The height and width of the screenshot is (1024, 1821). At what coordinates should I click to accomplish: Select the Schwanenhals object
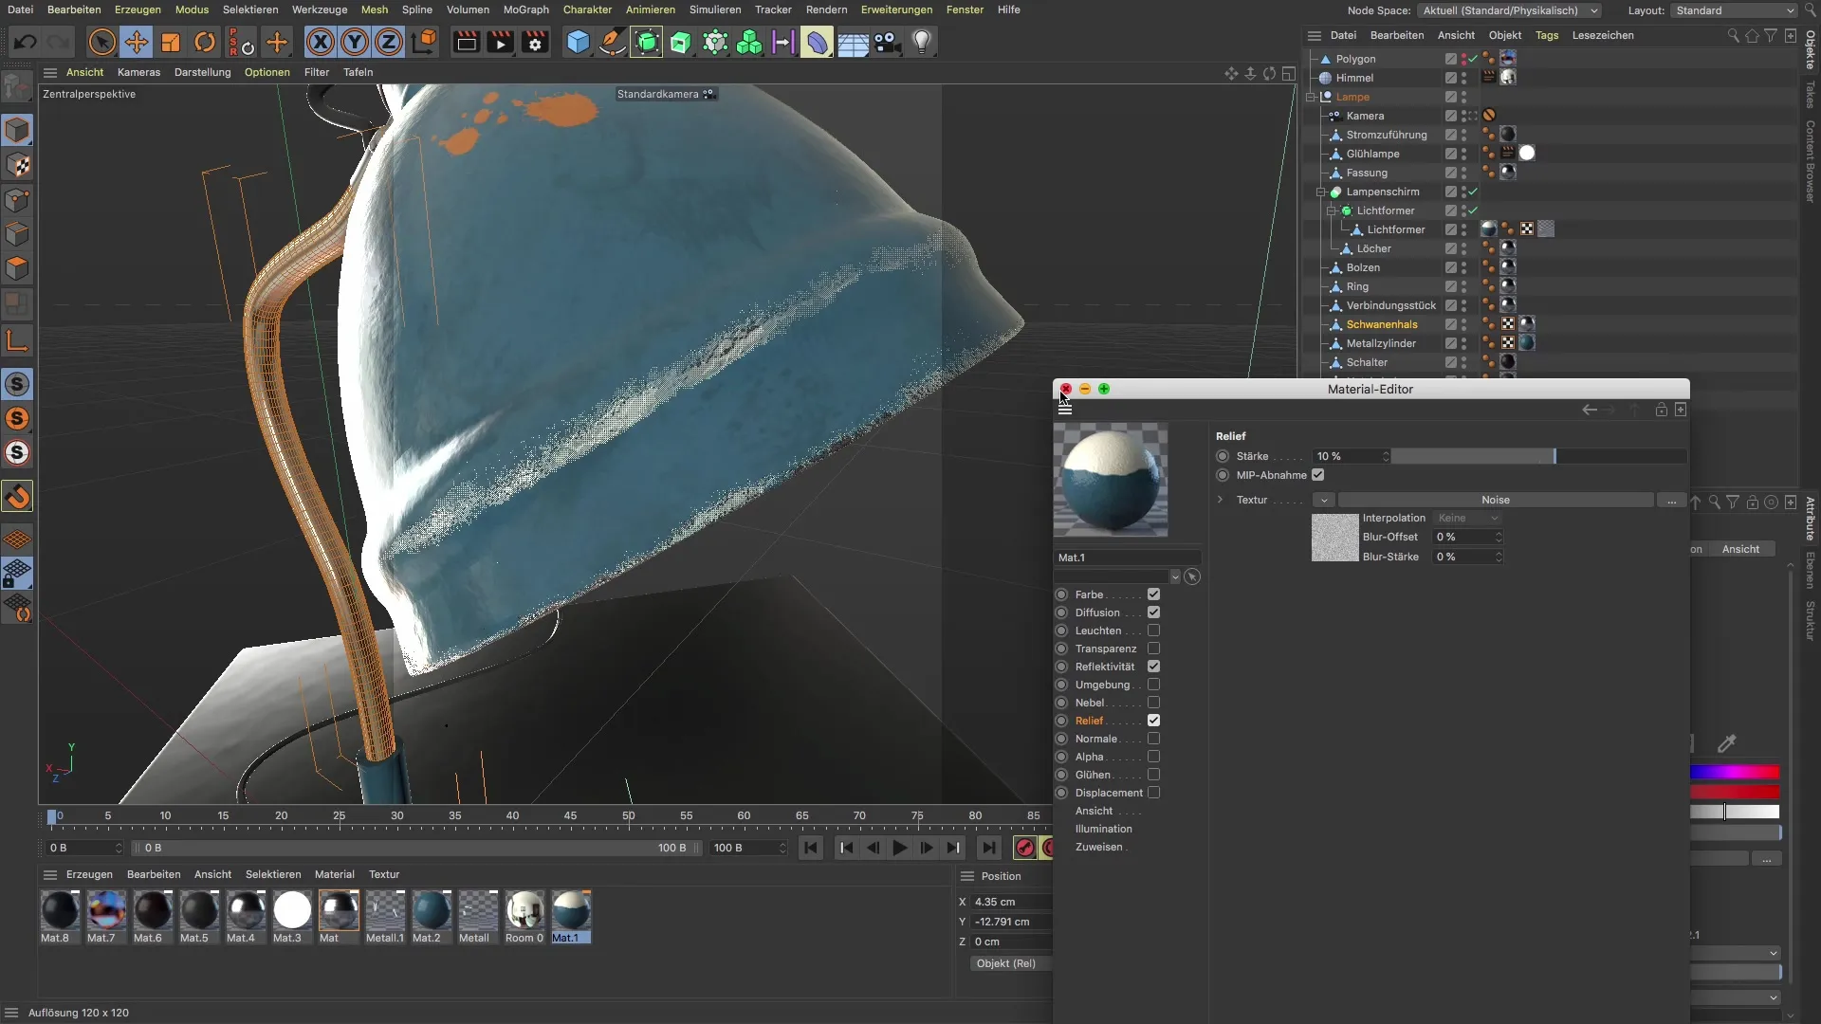click(1381, 324)
